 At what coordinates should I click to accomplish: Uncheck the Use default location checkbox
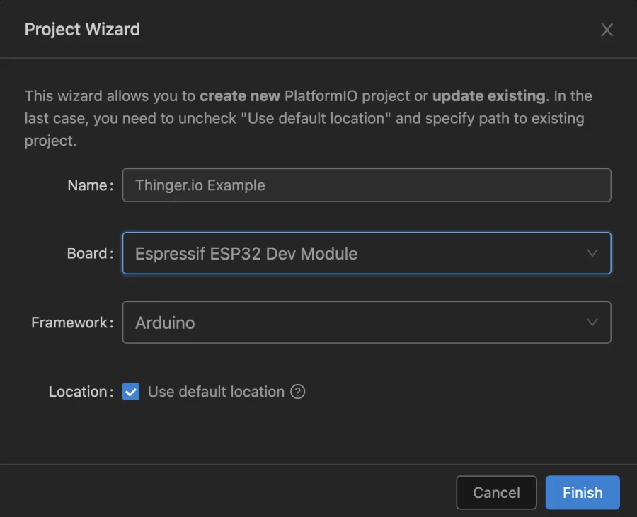tap(131, 392)
